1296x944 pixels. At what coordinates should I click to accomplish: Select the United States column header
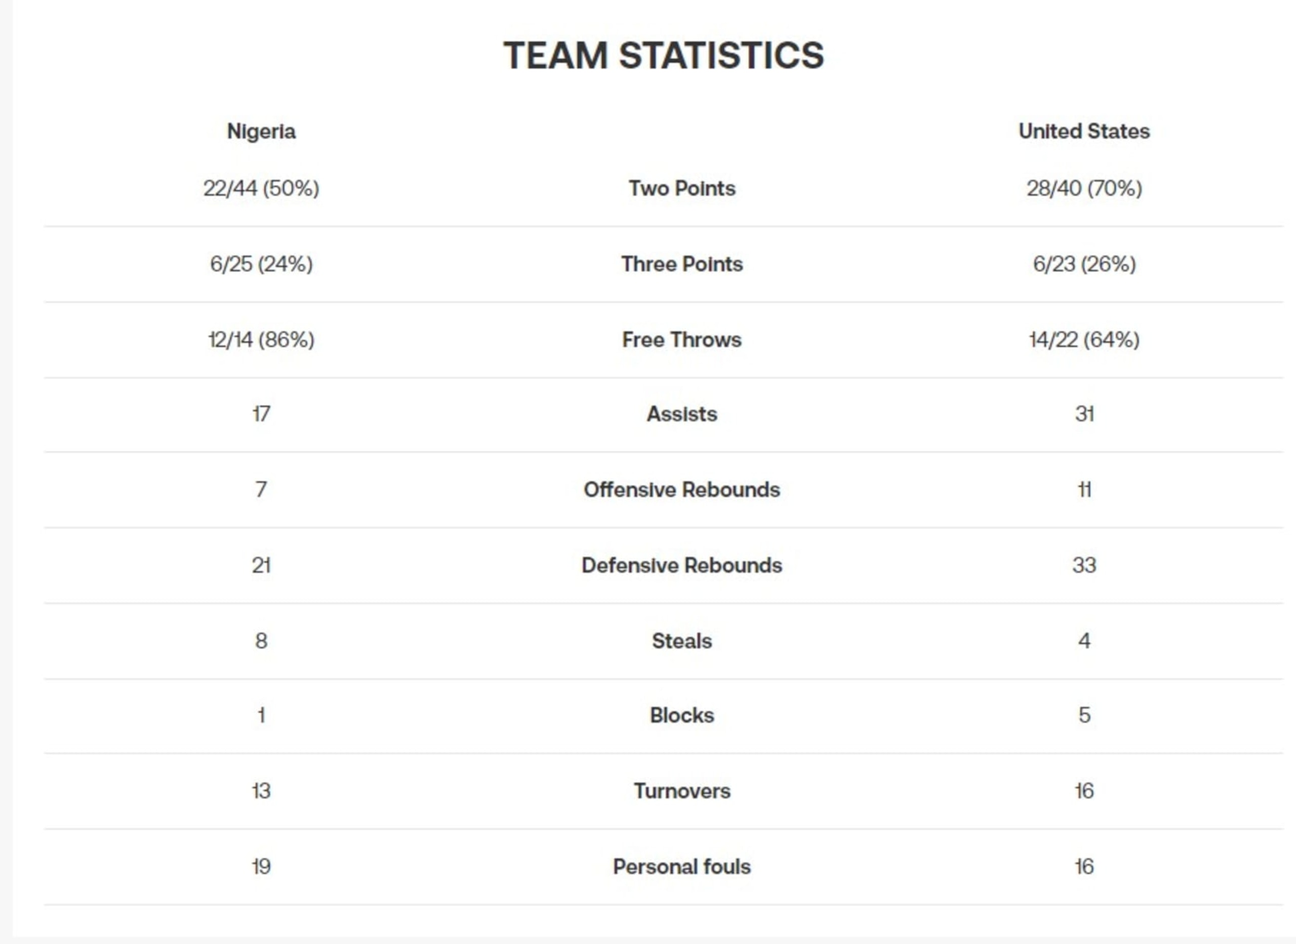click(1084, 131)
